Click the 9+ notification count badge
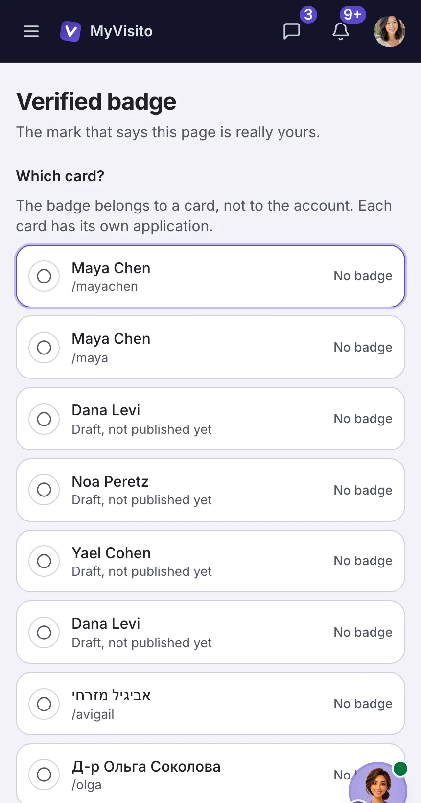Image resolution: width=421 pixels, height=803 pixels. coord(352,15)
